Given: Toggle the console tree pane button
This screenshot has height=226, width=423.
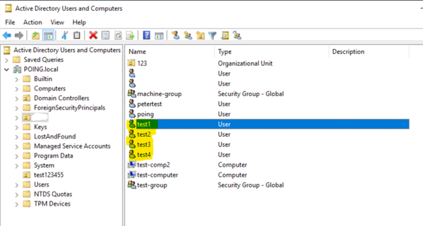Looking at the screenshot, I should tap(49, 35).
